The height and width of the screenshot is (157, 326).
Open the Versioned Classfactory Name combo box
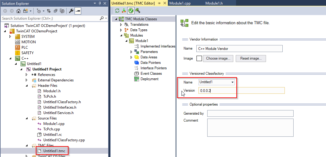pyautogui.click(x=216, y=82)
